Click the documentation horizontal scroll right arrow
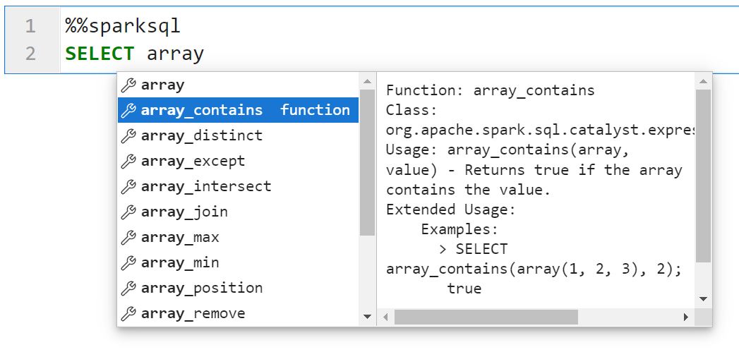This screenshot has height=352, width=739. pos(686,317)
